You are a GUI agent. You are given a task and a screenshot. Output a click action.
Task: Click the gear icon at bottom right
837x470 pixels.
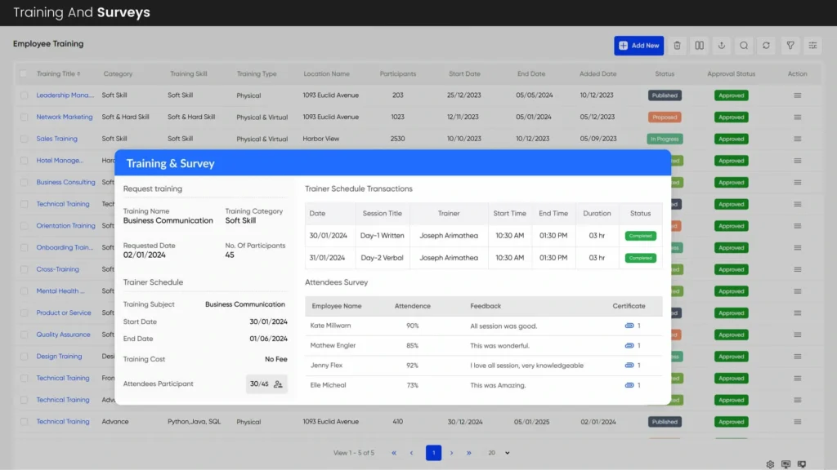click(x=770, y=464)
